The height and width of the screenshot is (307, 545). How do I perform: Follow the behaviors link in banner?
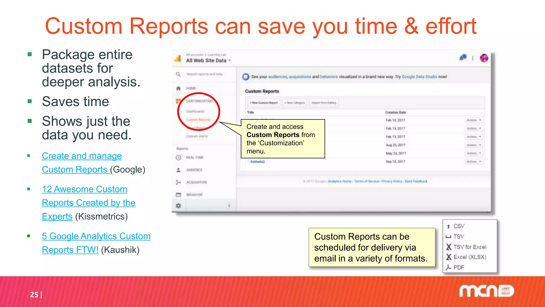coord(329,77)
